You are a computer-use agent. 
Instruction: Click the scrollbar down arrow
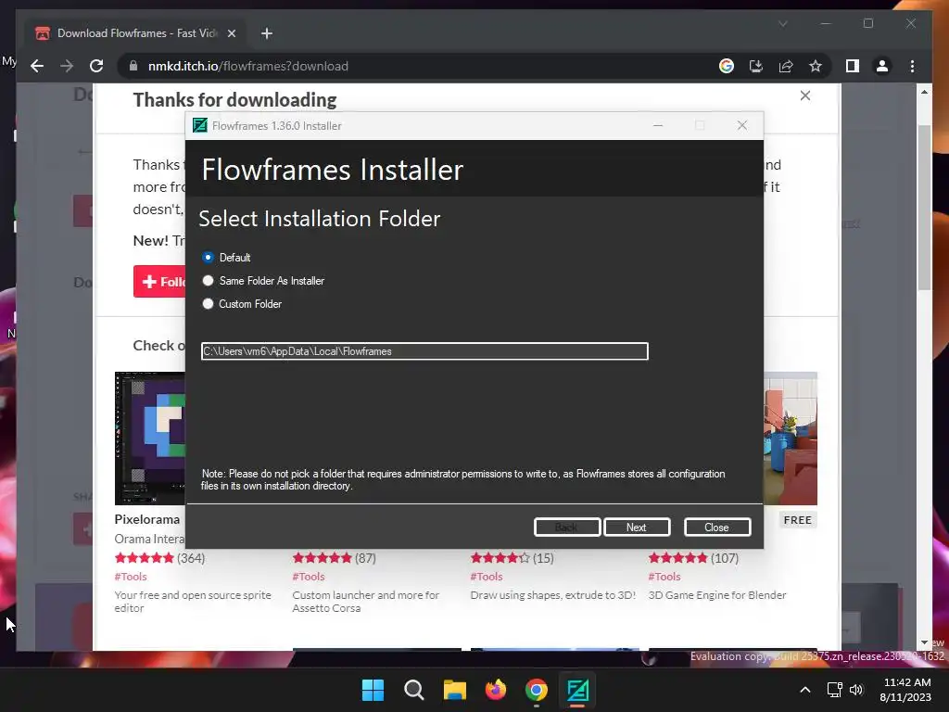tap(924, 642)
